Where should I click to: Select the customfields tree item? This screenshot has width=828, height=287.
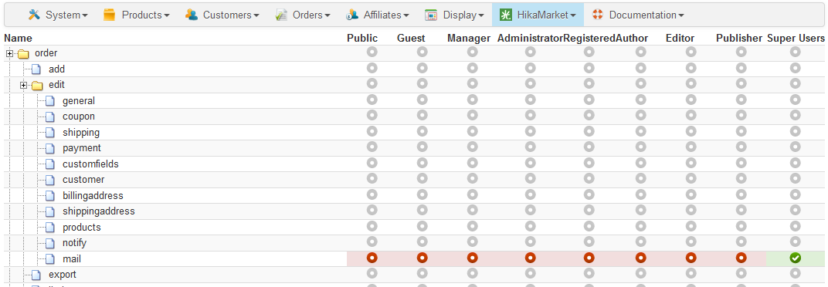tap(90, 164)
